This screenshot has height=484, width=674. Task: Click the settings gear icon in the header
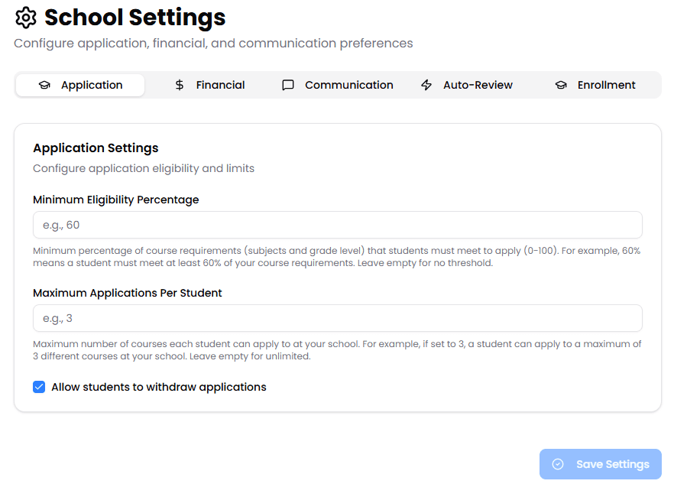25,18
